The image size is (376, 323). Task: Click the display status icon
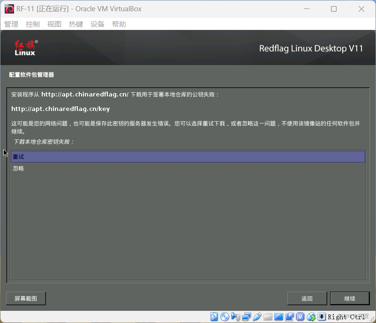(x=278, y=316)
